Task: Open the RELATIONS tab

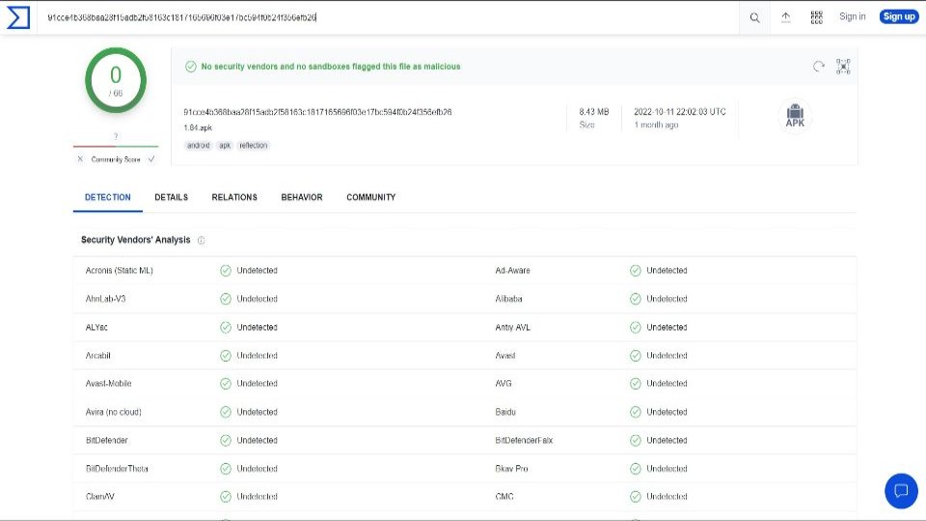Action: point(234,197)
